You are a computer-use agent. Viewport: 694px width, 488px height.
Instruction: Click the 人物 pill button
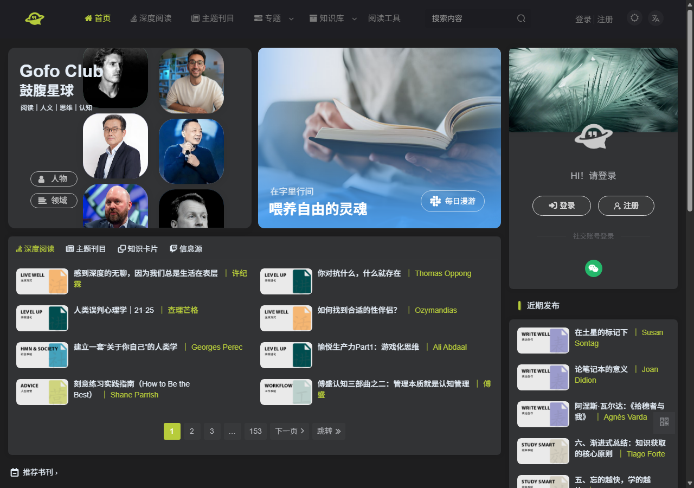point(54,179)
